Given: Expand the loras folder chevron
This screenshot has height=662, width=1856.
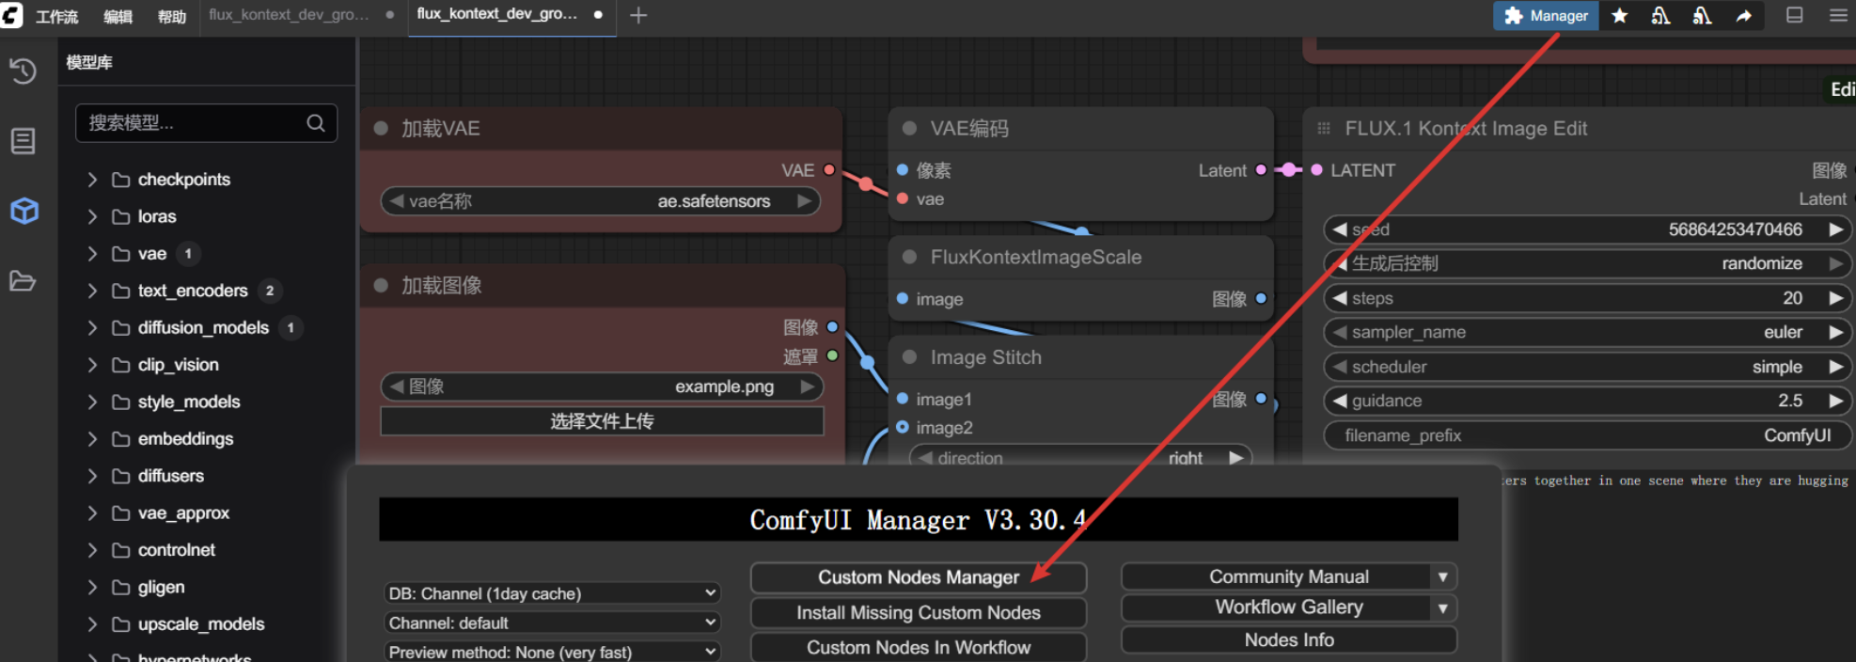Looking at the screenshot, I should [92, 217].
